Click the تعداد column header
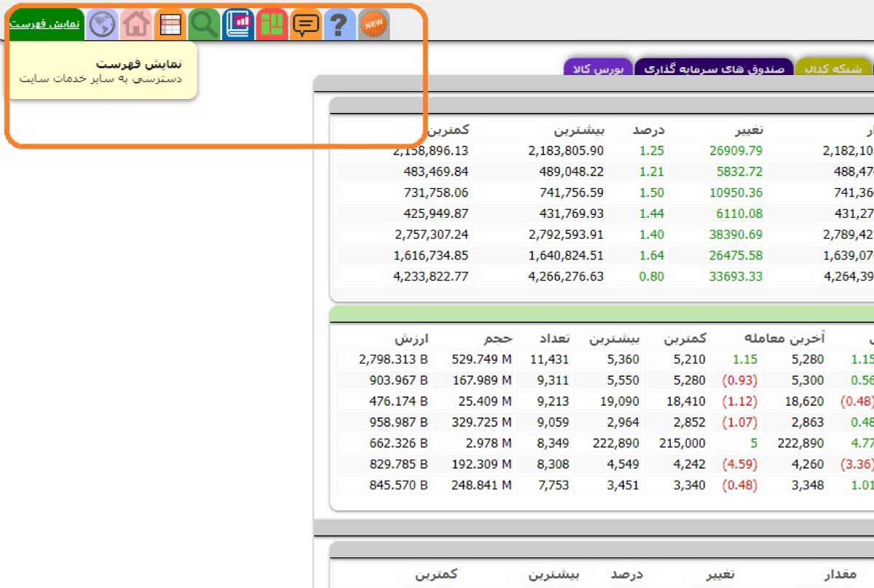The width and height of the screenshot is (874, 588). (556, 339)
